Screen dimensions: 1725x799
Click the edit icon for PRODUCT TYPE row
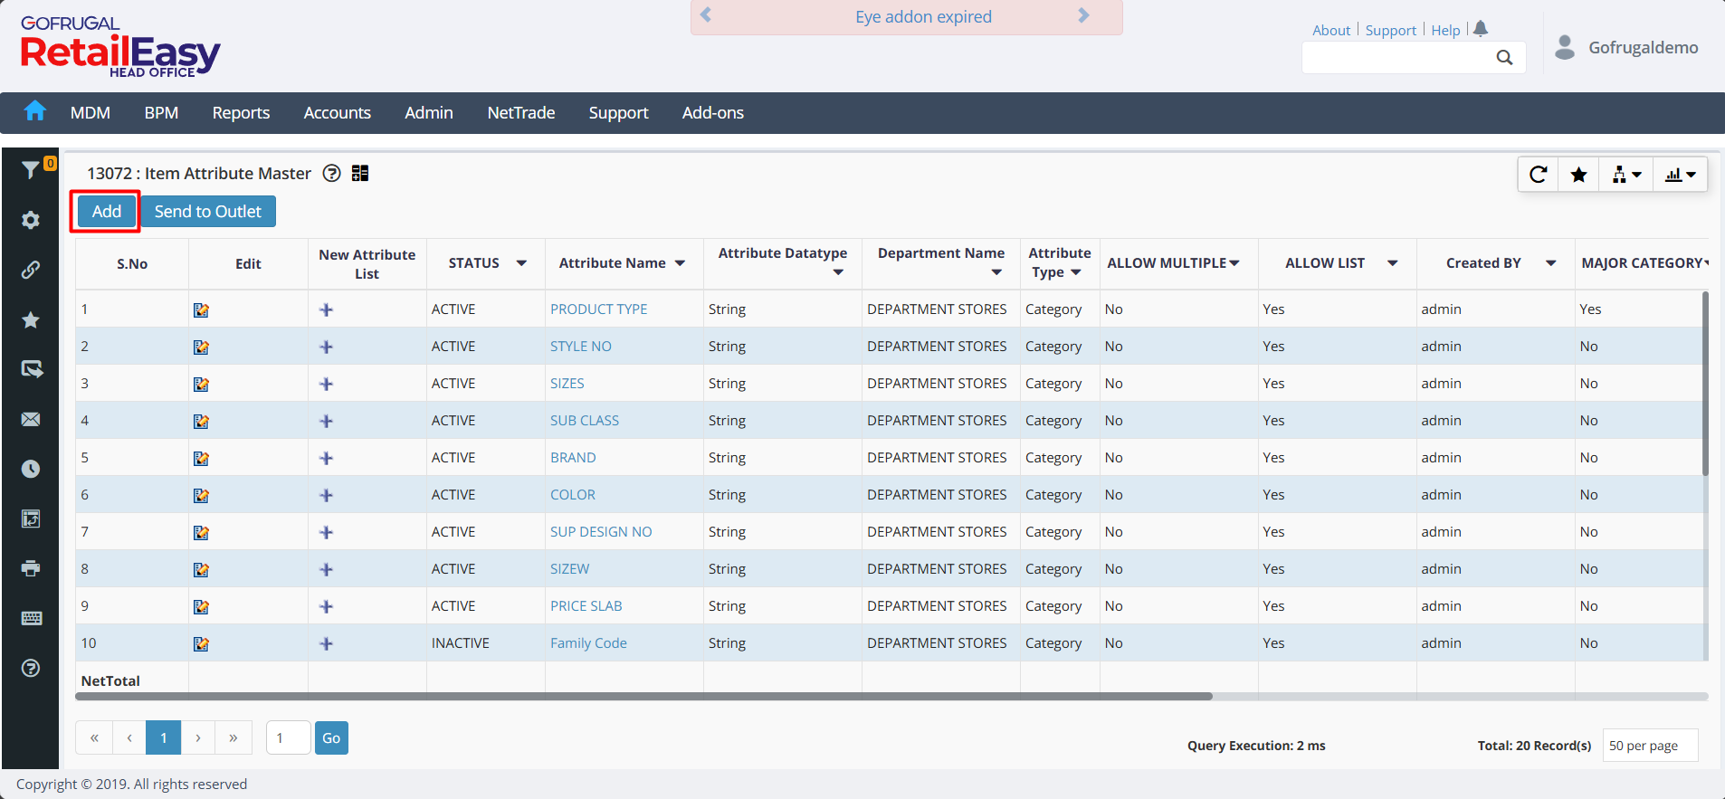tap(201, 310)
